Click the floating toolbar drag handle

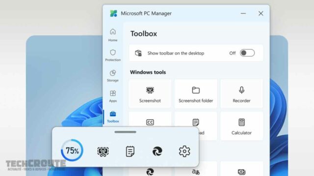tap(126, 132)
